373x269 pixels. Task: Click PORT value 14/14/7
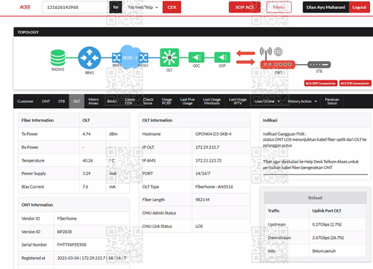point(203,174)
